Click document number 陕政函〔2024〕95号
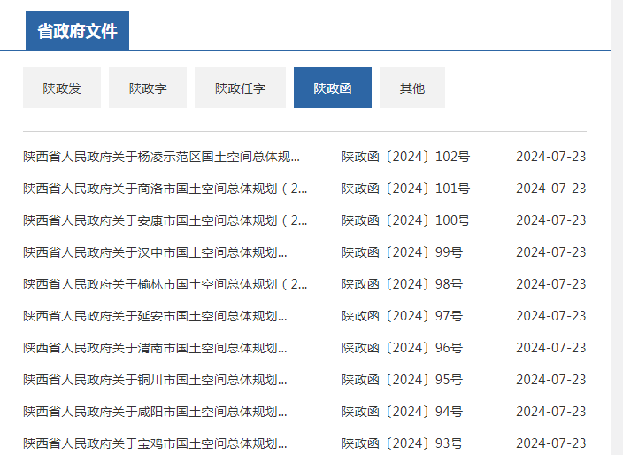This screenshot has width=623, height=455. tap(402, 380)
